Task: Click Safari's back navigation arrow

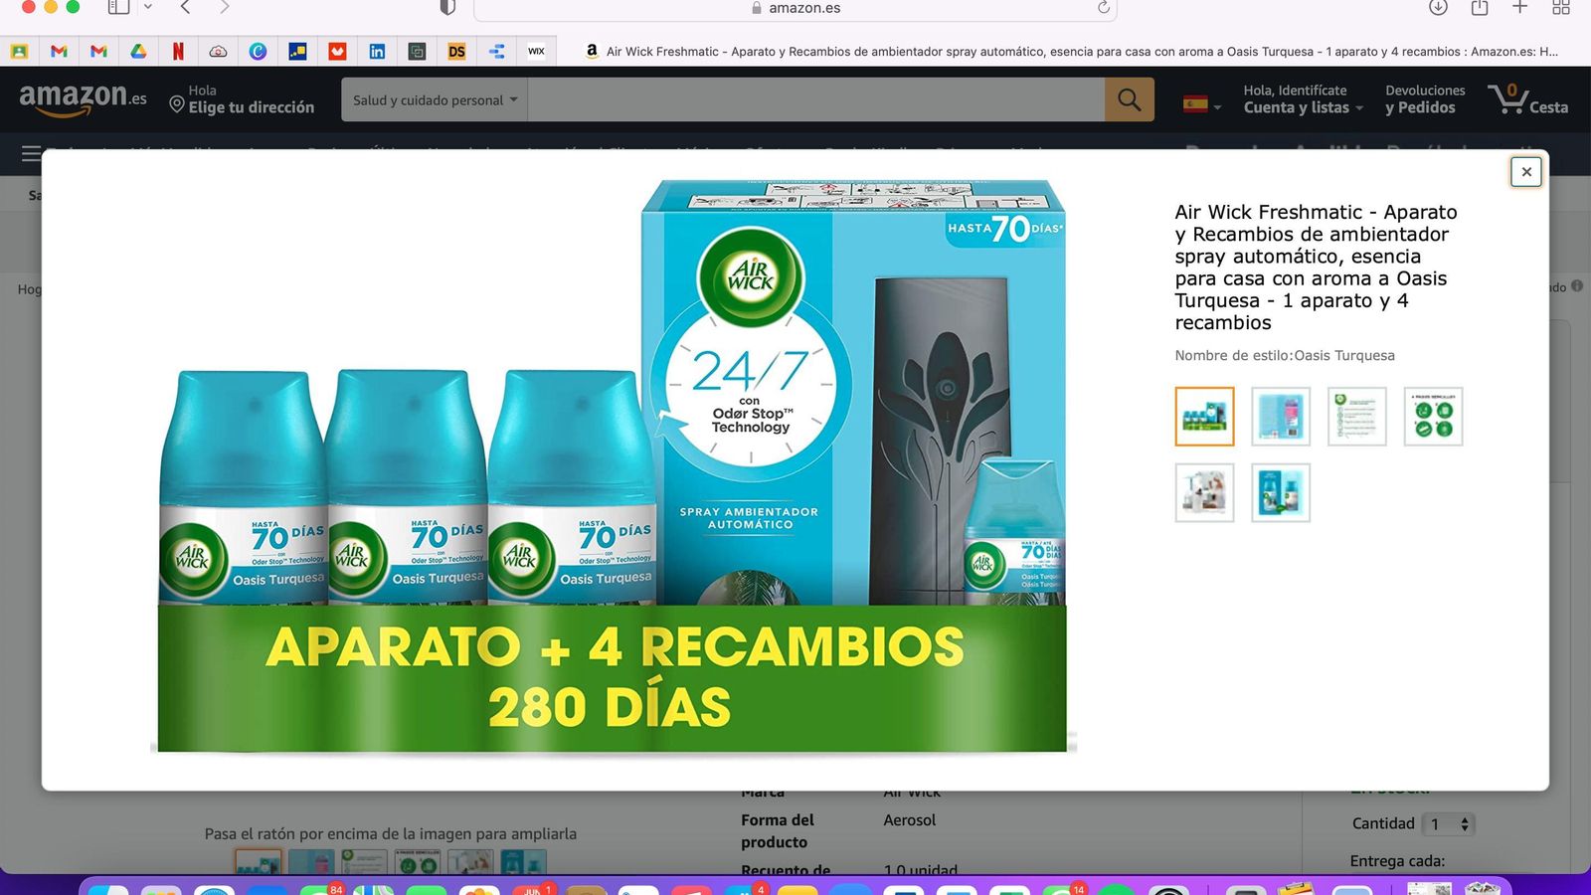Action: click(x=184, y=8)
